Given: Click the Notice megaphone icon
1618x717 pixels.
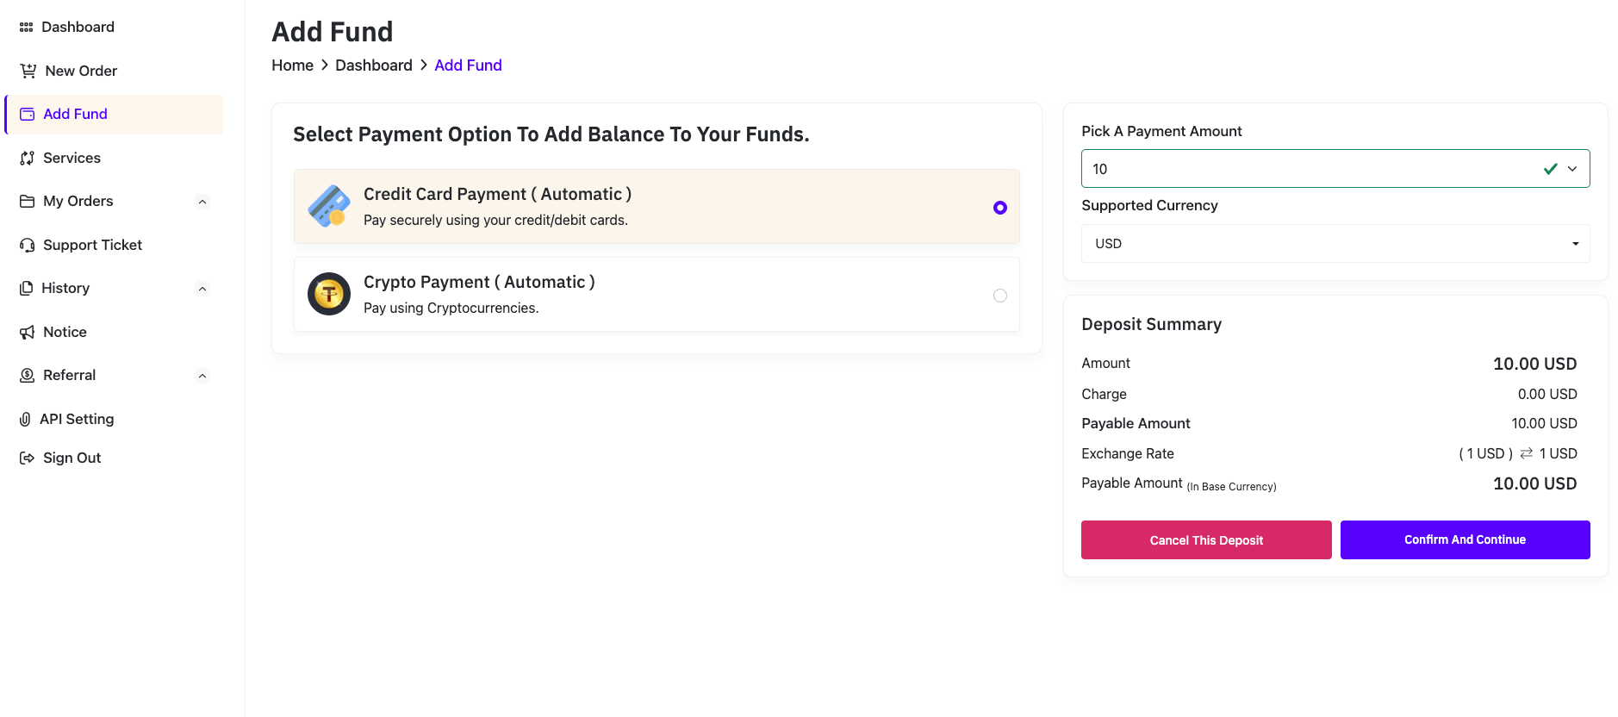Looking at the screenshot, I should pyautogui.click(x=28, y=332).
